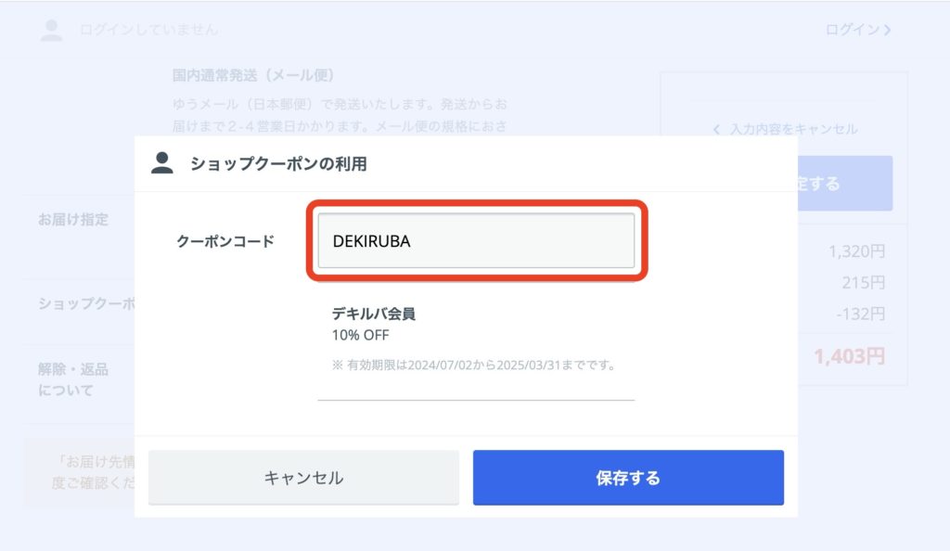This screenshot has width=950, height=551.
Task: Click the dimmed blue confirm button behind dialog
Action: [845, 184]
